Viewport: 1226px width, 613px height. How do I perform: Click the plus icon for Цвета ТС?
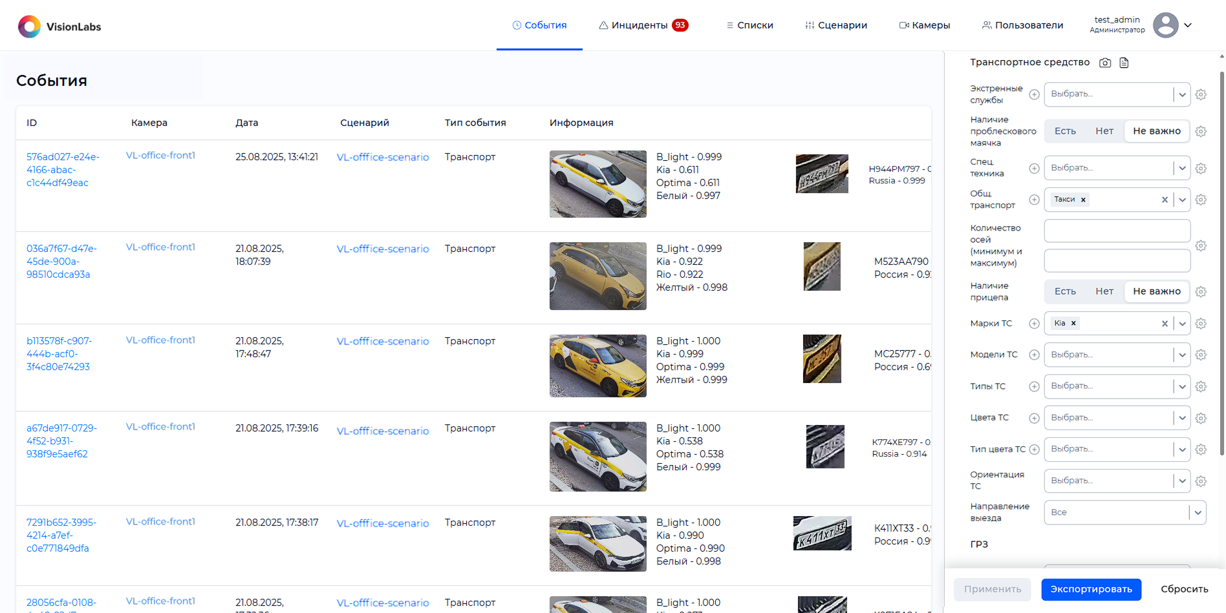pos(1034,418)
